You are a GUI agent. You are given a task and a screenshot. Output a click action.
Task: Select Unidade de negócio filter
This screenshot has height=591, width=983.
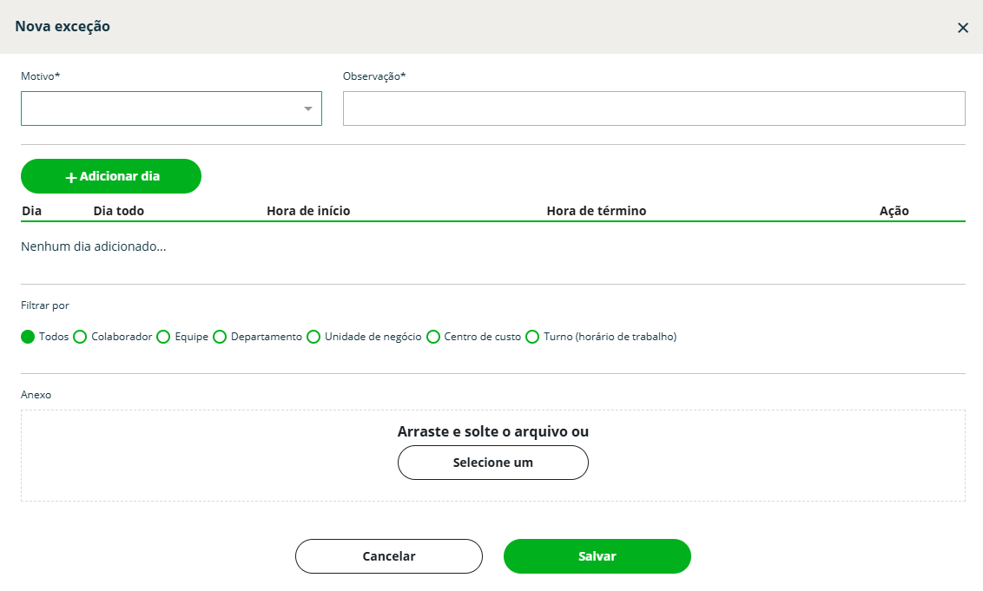tap(313, 337)
